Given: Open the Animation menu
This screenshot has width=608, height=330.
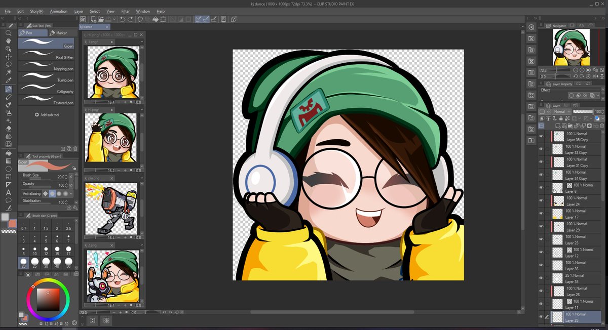Looking at the screenshot, I should click(x=59, y=11).
